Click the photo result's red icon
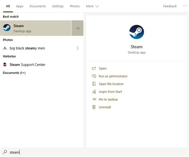 pos(5,48)
